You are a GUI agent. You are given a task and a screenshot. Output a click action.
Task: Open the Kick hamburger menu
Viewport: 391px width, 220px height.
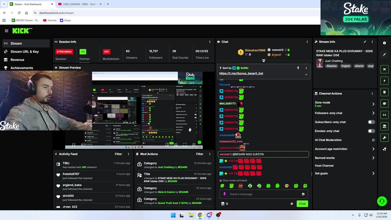(6, 31)
